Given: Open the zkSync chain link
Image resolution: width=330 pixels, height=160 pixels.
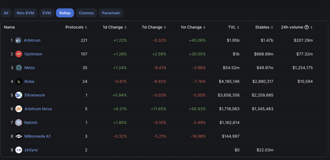Looking at the screenshot, I should click(x=31, y=150).
